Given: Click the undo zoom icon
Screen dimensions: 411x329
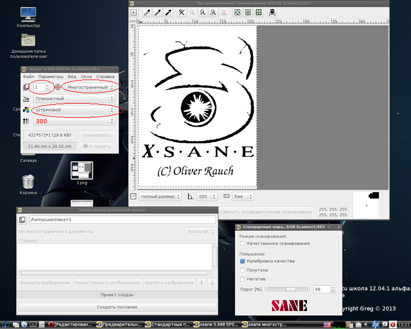Looking at the screenshot, I should point(224,12).
